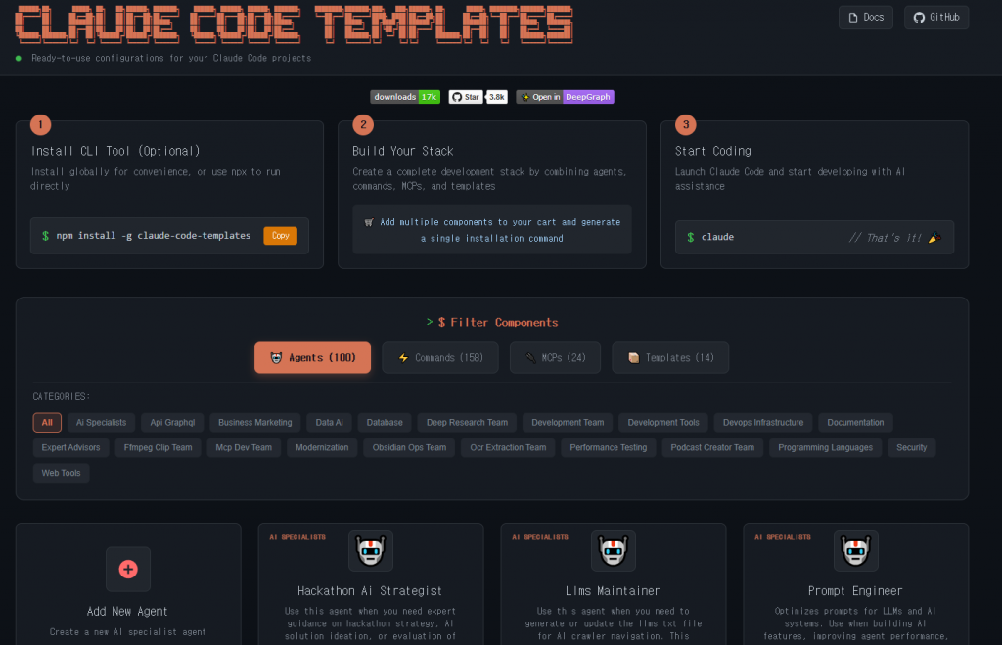Image resolution: width=1002 pixels, height=645 pixels.
Task: Filter by Data Ai category
Action: (329, 423)
